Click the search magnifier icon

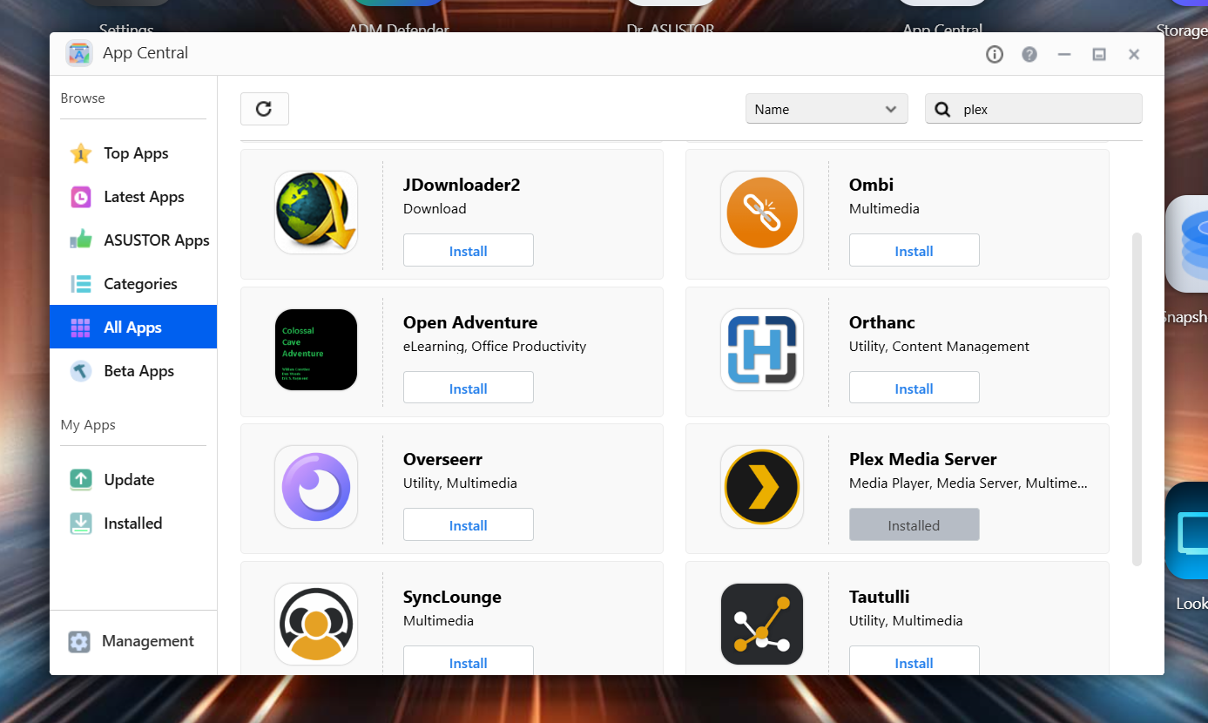click(942, 110)
